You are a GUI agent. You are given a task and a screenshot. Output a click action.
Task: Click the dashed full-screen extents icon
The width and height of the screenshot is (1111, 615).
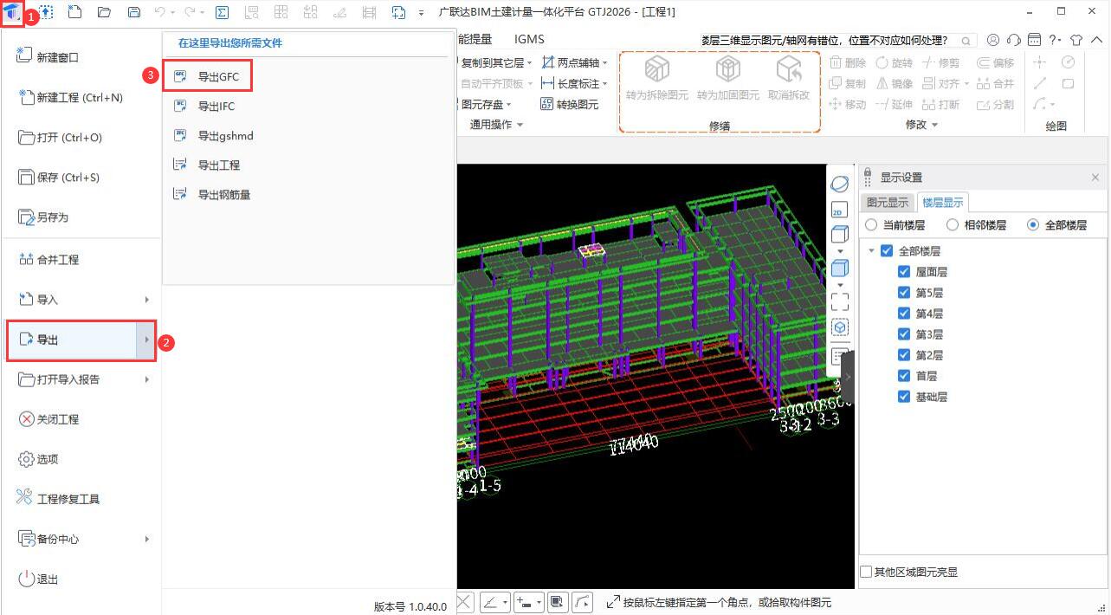(x=839, y=301)
